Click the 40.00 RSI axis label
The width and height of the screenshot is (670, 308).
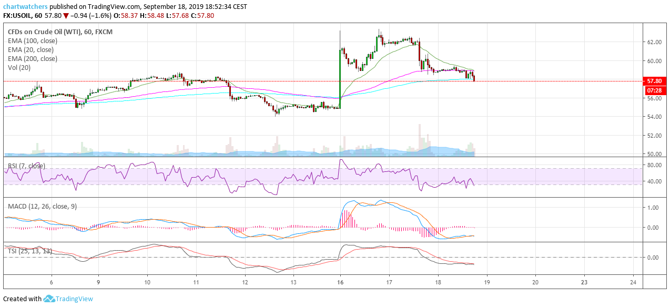tap(655, 182)
